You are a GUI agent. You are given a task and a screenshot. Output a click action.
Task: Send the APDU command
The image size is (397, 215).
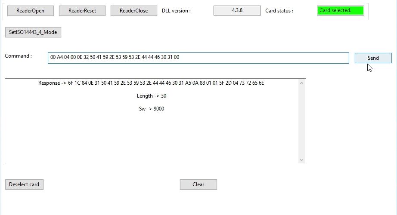373,58
